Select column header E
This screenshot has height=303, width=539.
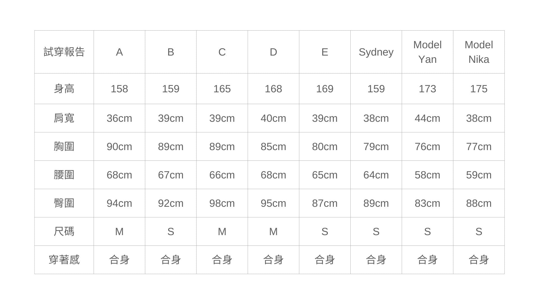click(325, 52)
